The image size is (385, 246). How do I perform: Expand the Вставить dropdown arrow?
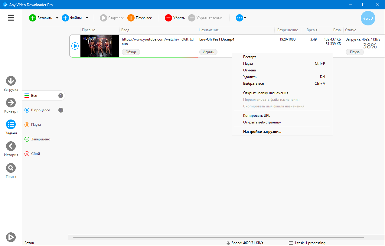coord(57,18)
